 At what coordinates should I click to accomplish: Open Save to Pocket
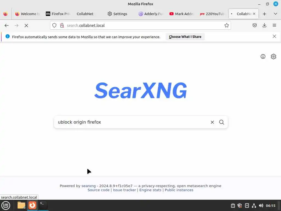click(254, 26)
